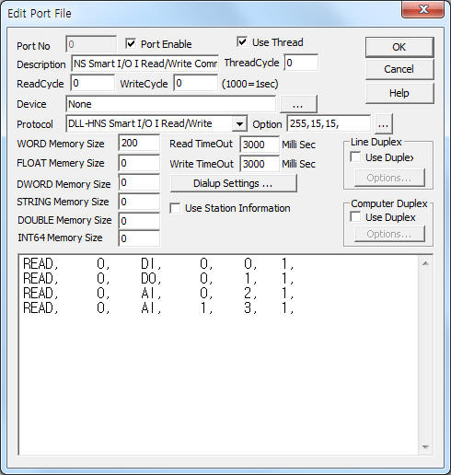Image resolution: width=451 pixels, height=475 pixels.
Task: Cancel the Edit Port File dialog
Action: (399, 69)
